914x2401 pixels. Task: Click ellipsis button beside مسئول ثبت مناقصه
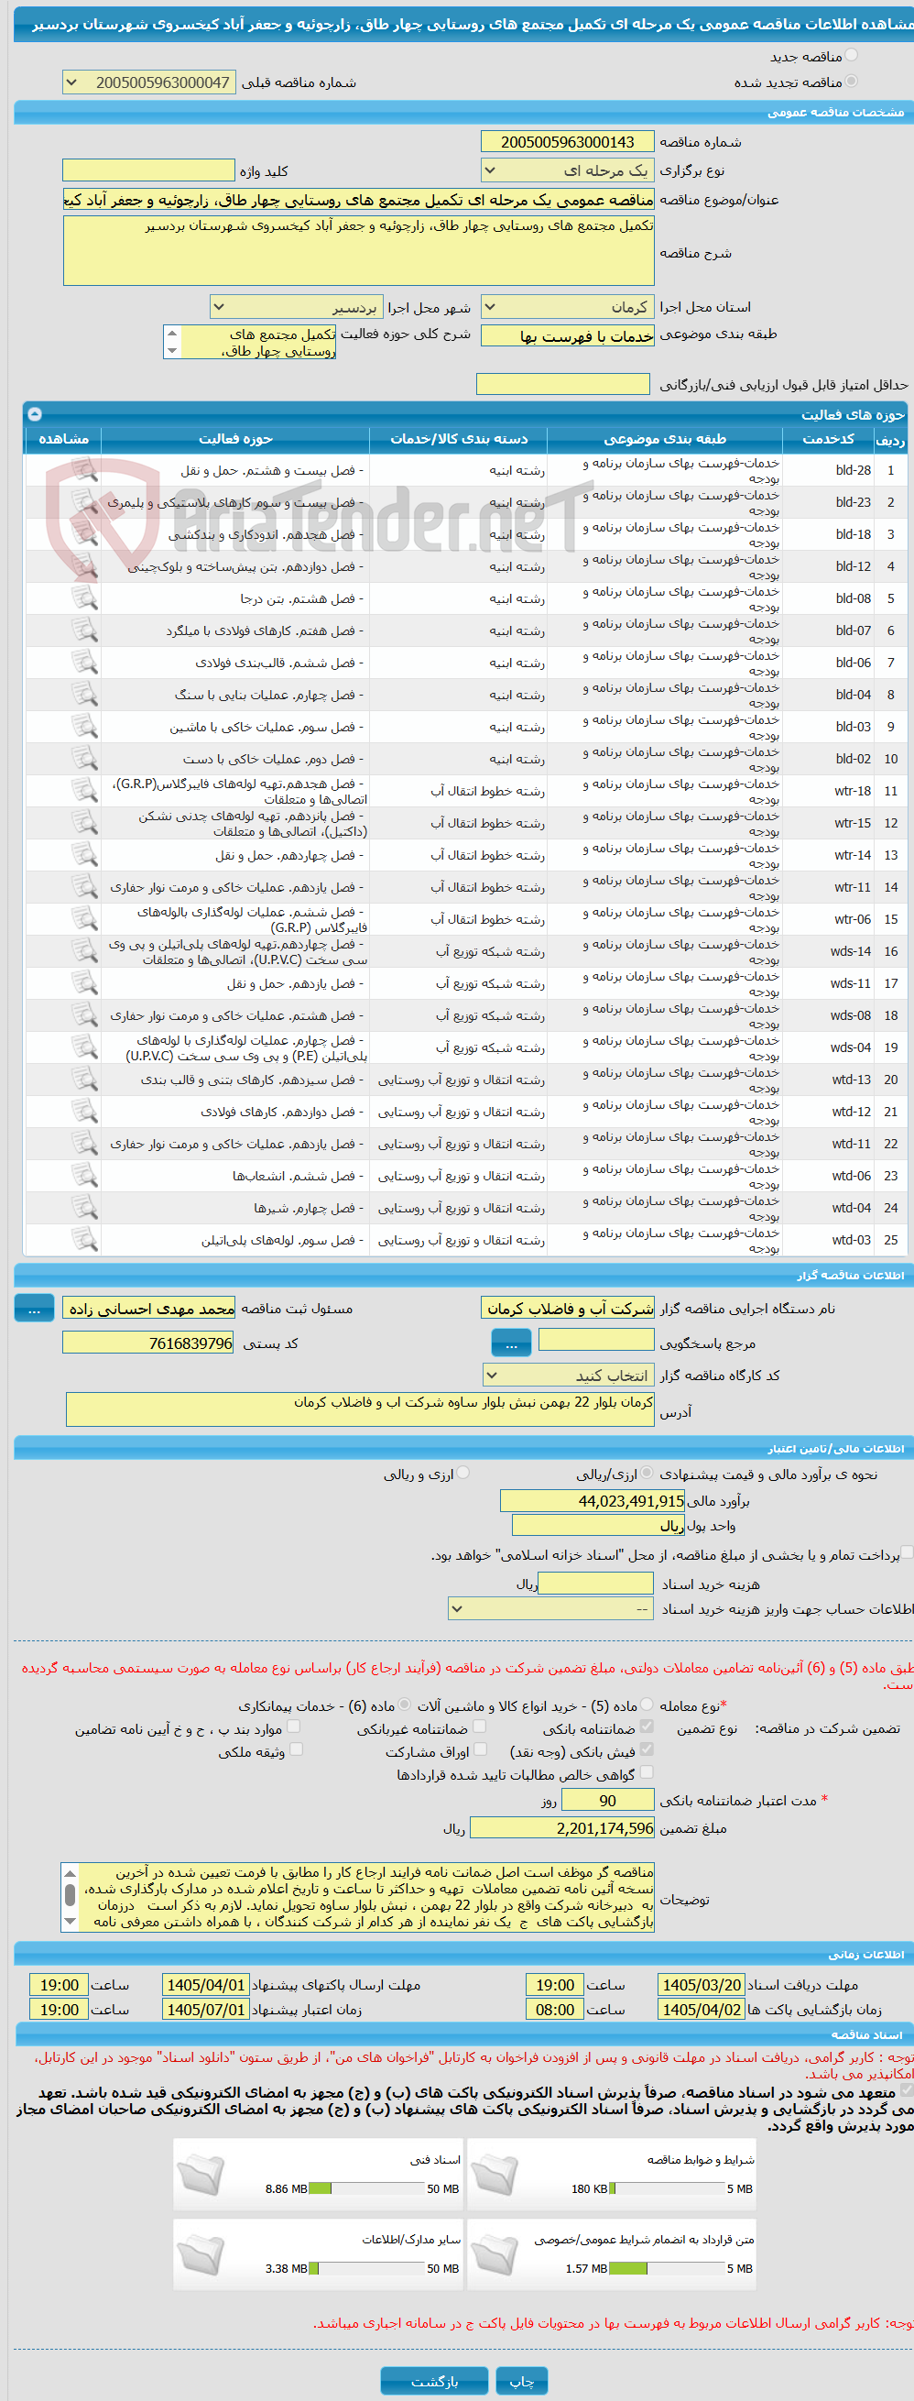coord(34,1310)
